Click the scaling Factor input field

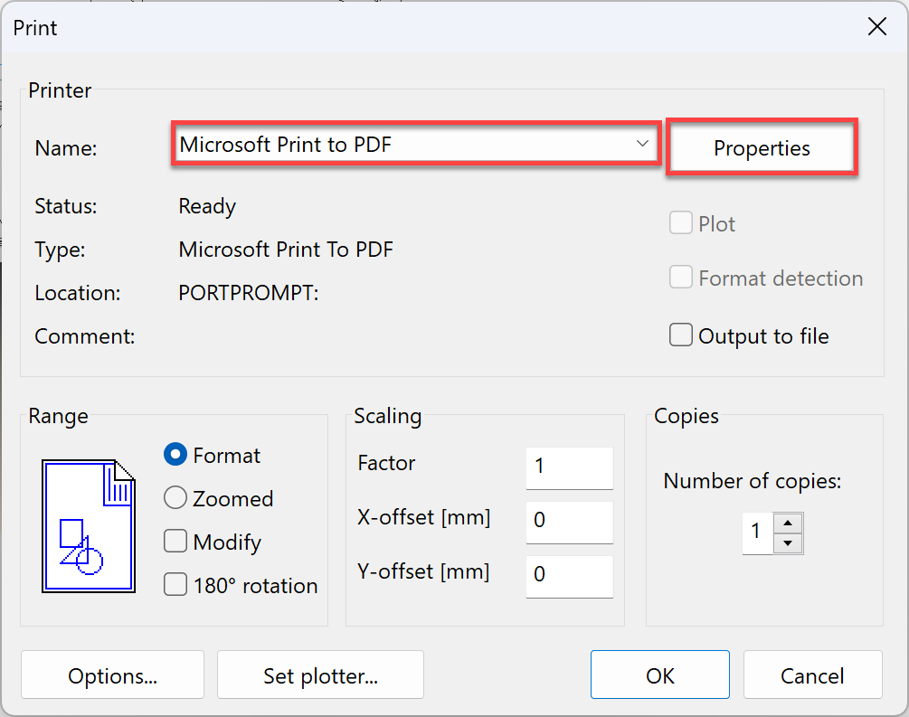click(x=569, y=467)
